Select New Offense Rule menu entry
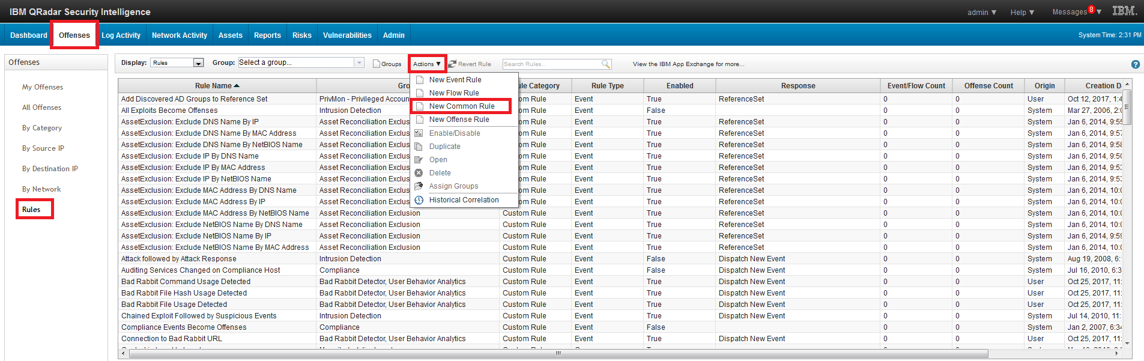 [x=459, y=120]
